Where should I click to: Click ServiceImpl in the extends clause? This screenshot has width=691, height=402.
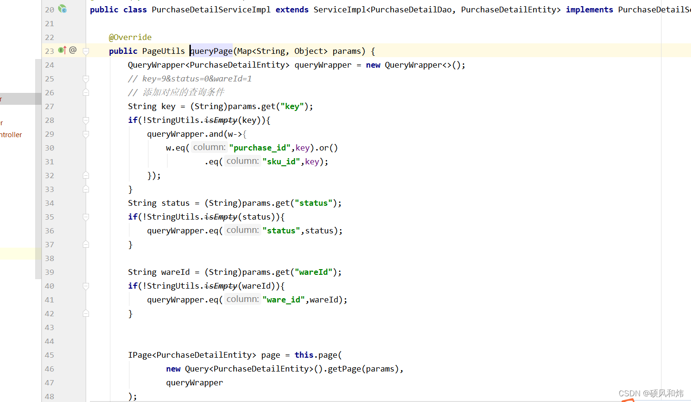[x=340, y=10]
